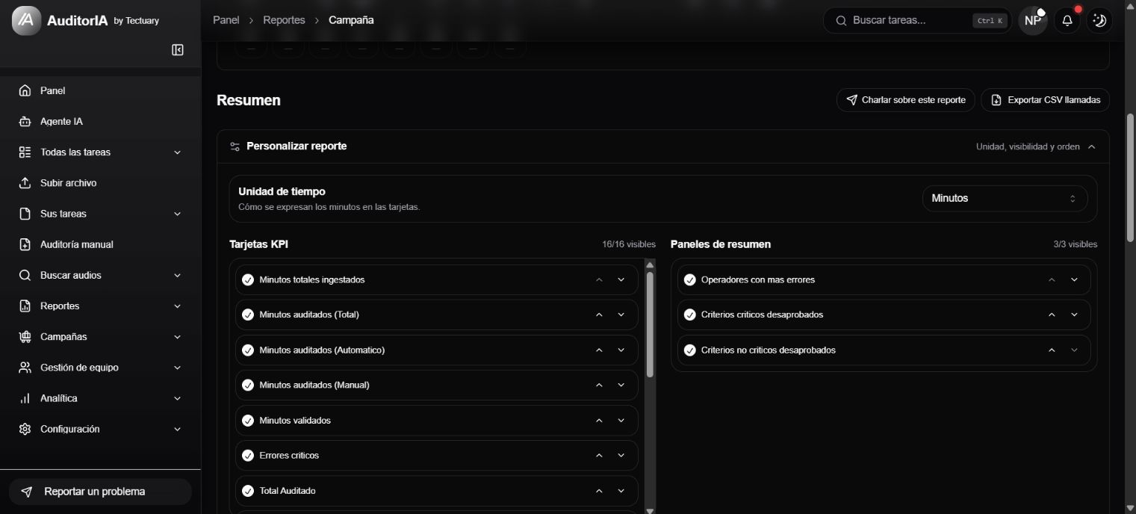Toggle visibility of Minutos validados
Screen dimensions: 1136x514
click(248, 420)
